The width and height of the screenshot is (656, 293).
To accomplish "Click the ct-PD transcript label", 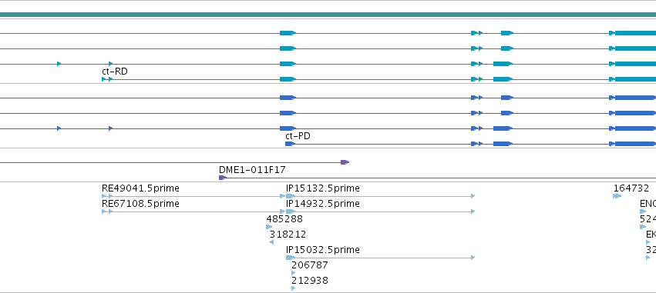I will coord(298,136).
